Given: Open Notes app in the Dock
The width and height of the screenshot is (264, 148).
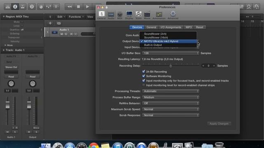Looking at the screenshot, I should pos(106,145).
